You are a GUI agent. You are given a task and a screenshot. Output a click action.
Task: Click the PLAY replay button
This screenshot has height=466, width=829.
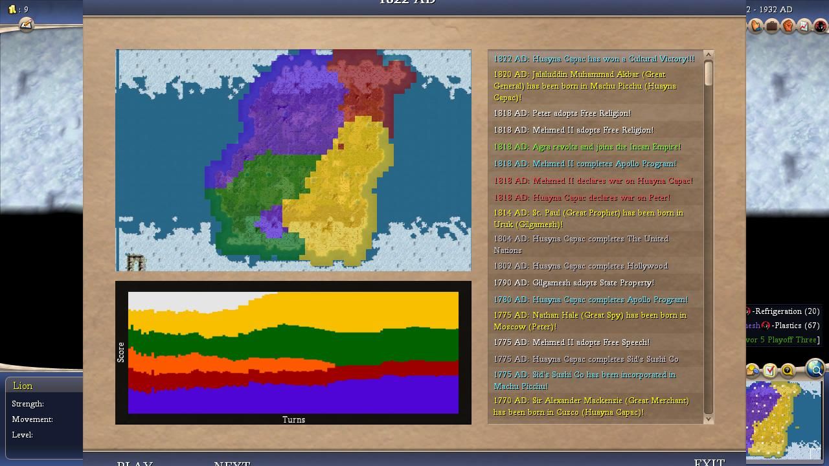[135, 463]
